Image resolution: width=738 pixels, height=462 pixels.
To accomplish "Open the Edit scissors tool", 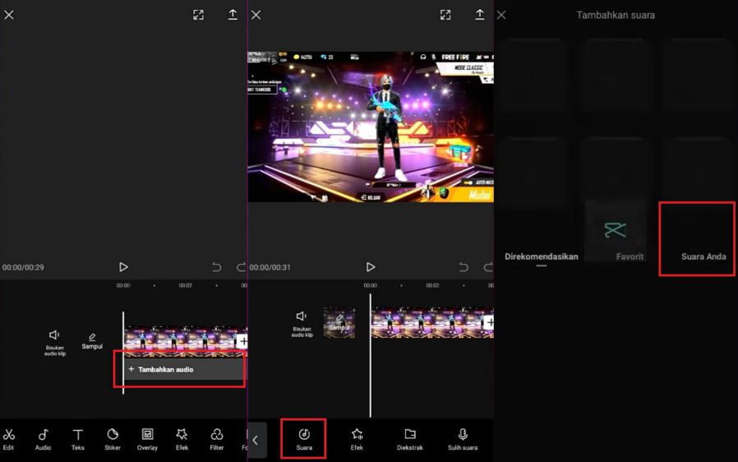I will (x=8, y=440).
